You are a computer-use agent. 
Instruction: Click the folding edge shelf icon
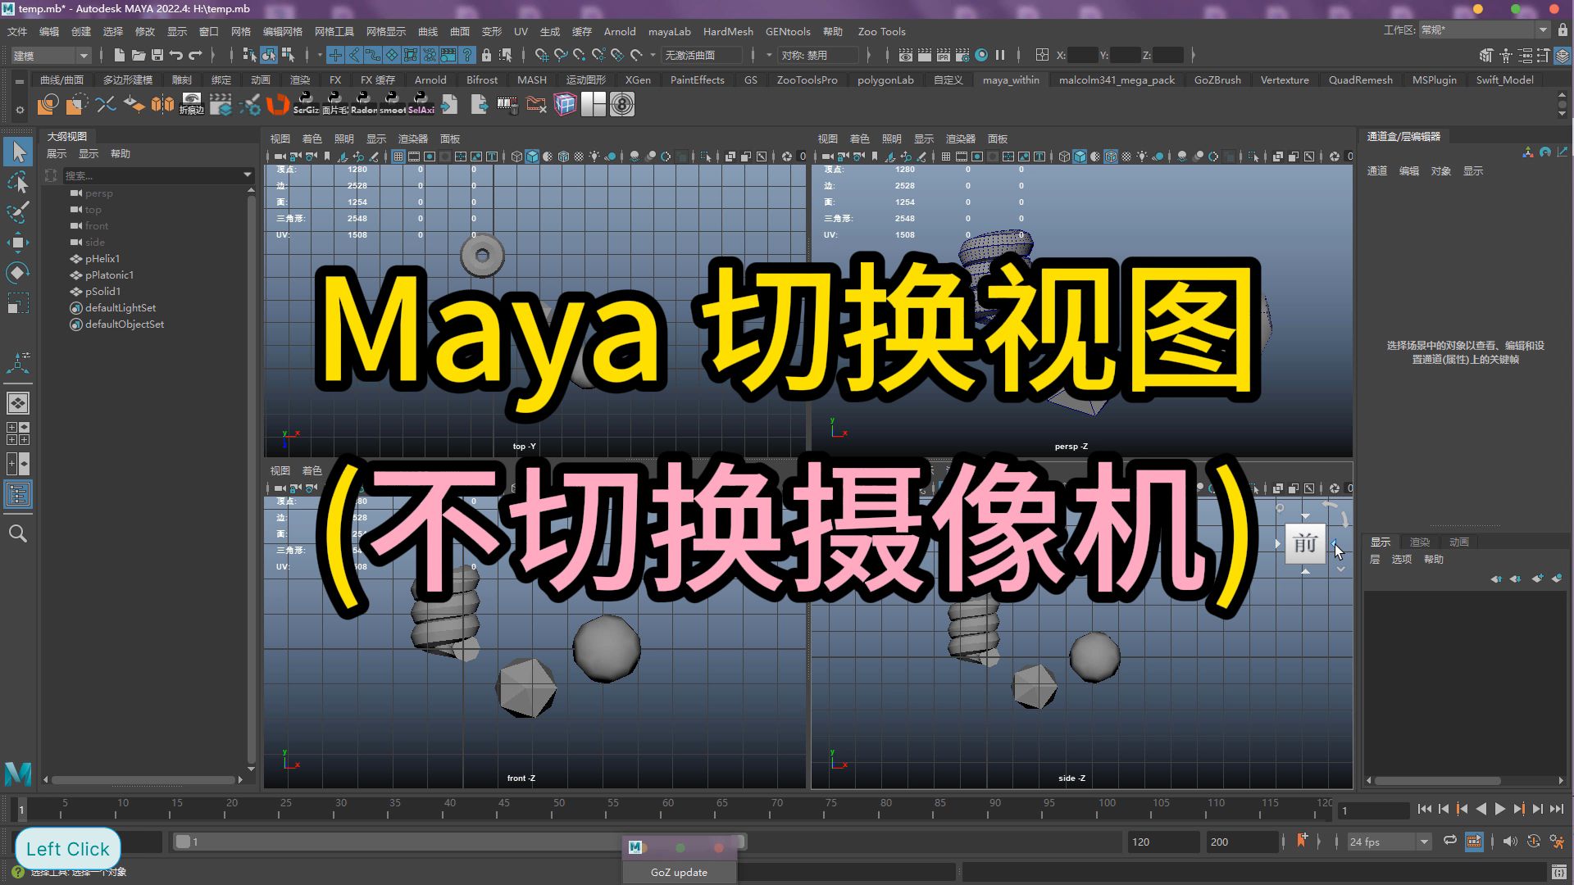(190, 105)
